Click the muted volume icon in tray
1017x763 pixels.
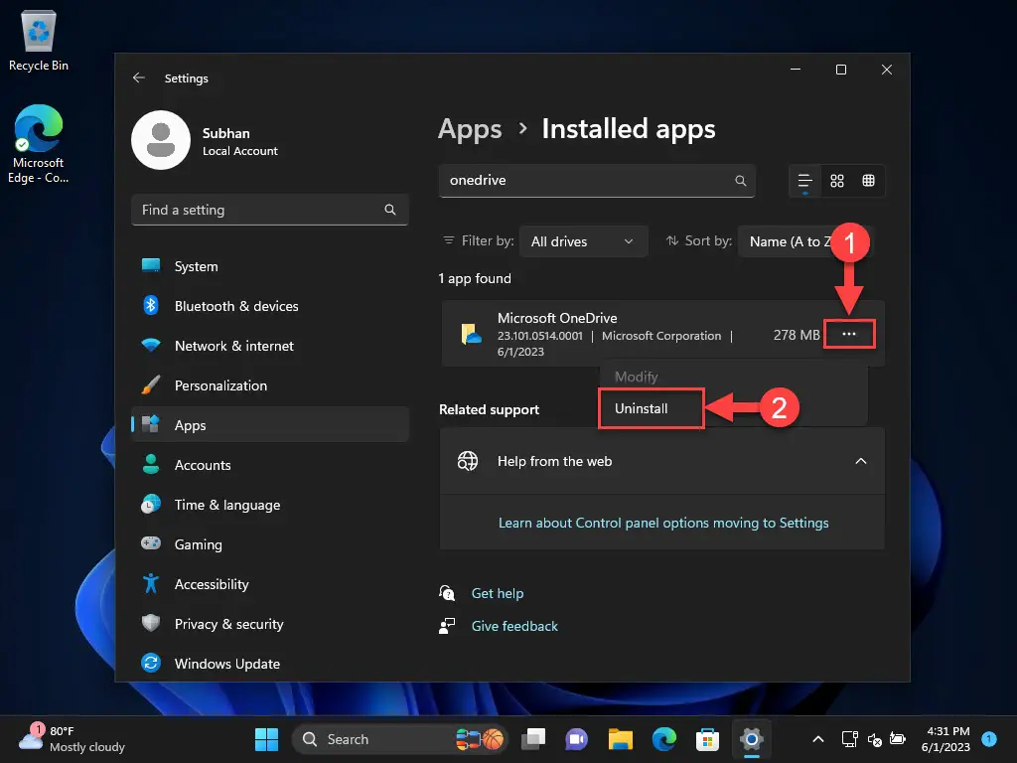(874, 739)
